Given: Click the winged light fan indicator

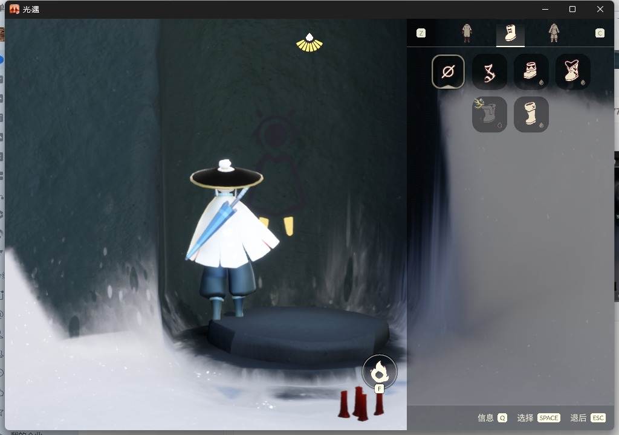Looking at the screenshot, I should pyautogui.click(x=309, y=43).
